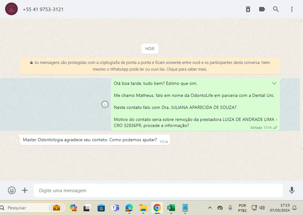303x215 pixels.
Task: Open the briefcase icon in search box
Action: tap(57, 208)
